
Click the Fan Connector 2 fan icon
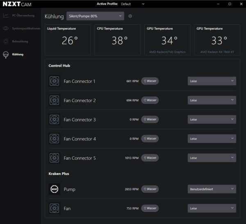point(54,100)
